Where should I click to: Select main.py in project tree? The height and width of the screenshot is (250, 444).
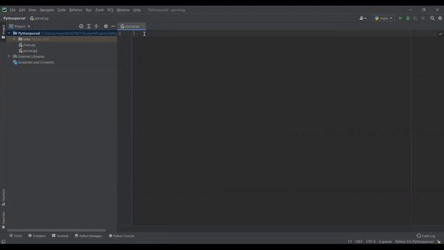point(27,45)
